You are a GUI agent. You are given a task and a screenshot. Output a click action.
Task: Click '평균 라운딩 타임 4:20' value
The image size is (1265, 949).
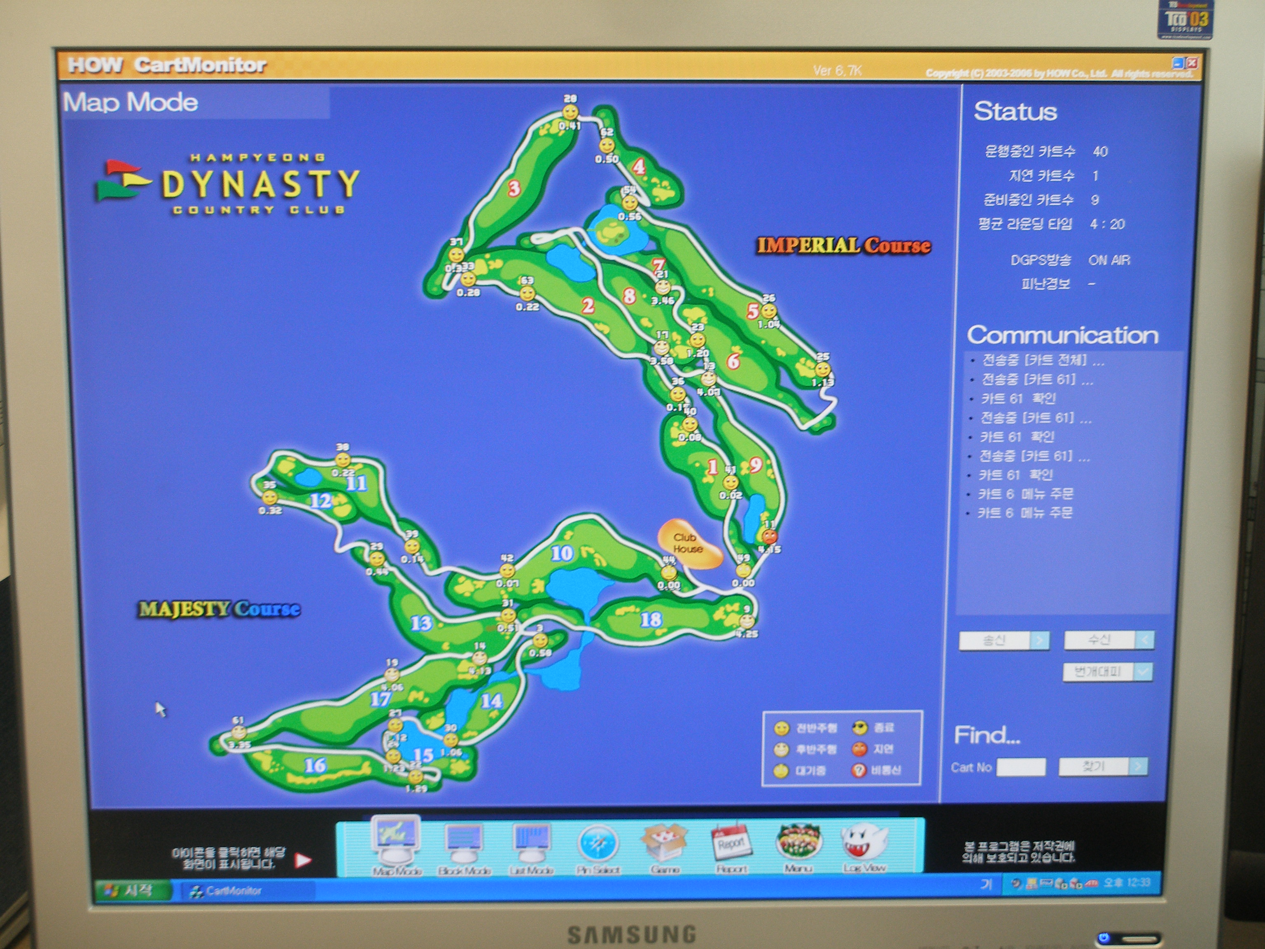(x=1107, y=224)
